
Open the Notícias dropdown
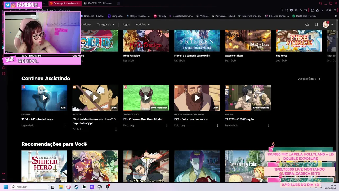coord(142,24)
